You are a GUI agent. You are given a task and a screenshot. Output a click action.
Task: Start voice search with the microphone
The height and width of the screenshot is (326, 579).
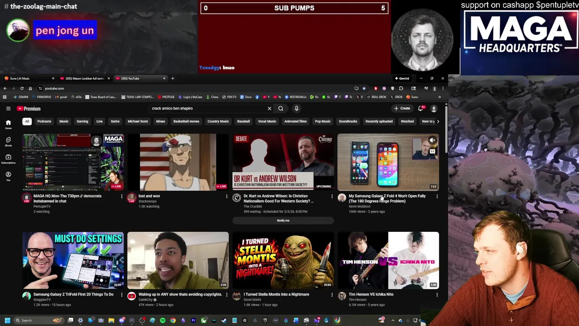tap(296, 109)
